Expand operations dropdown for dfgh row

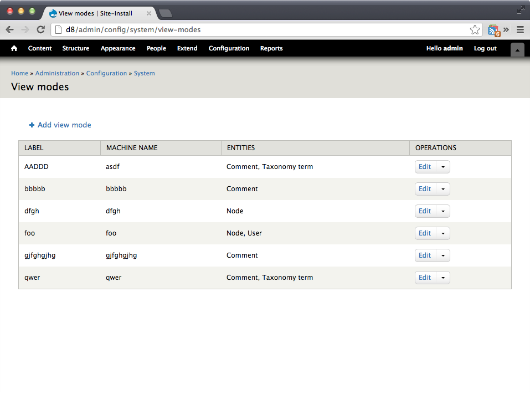click(443, 211)
